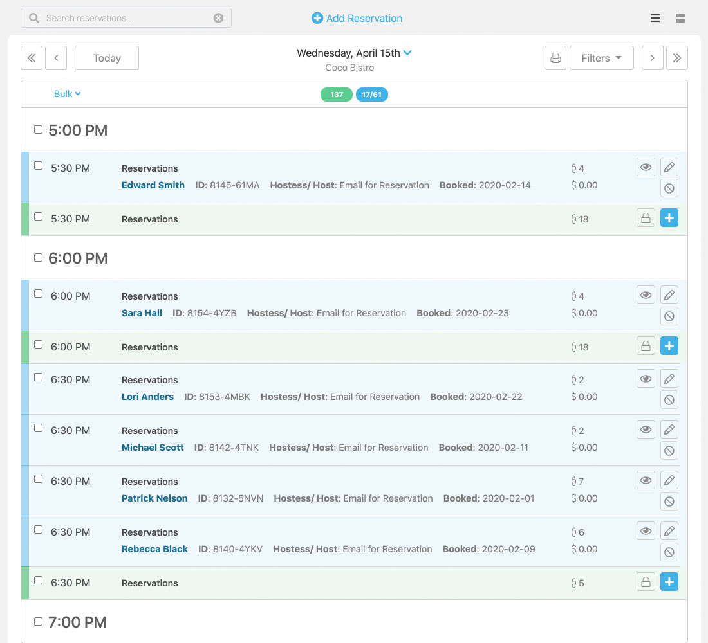
Task: Add a booking to the 6:30 PM open slot
Action: [x=669, y=583]
